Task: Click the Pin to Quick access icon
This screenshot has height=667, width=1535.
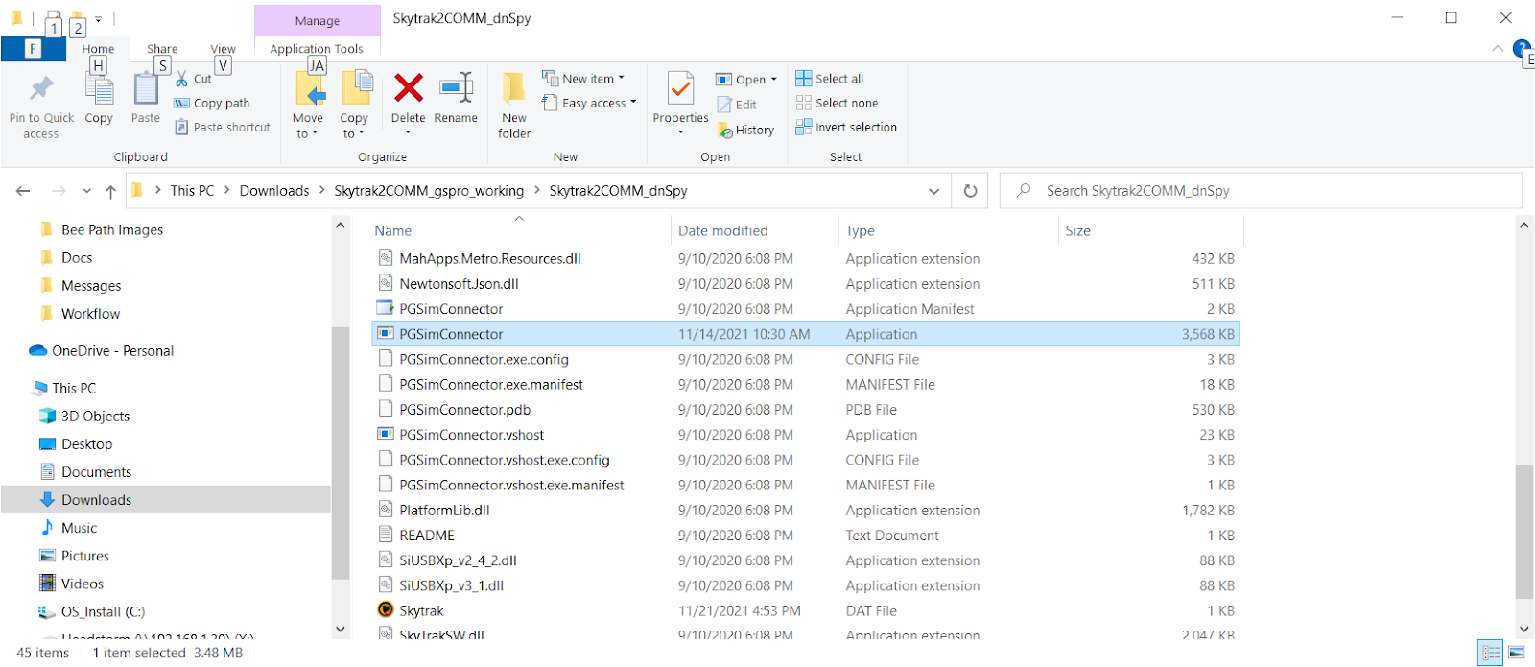Action: 41,89
